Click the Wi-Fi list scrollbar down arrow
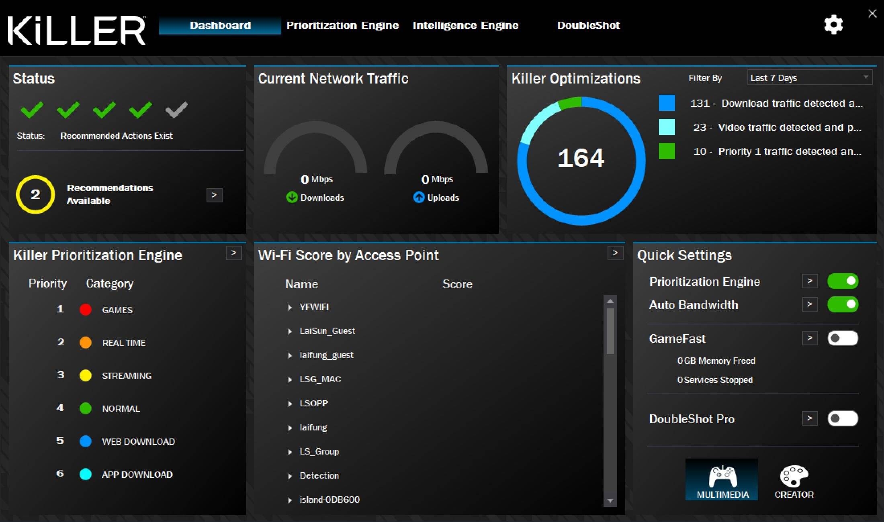This screenshot has height=522, width=884. pos(610,500)
